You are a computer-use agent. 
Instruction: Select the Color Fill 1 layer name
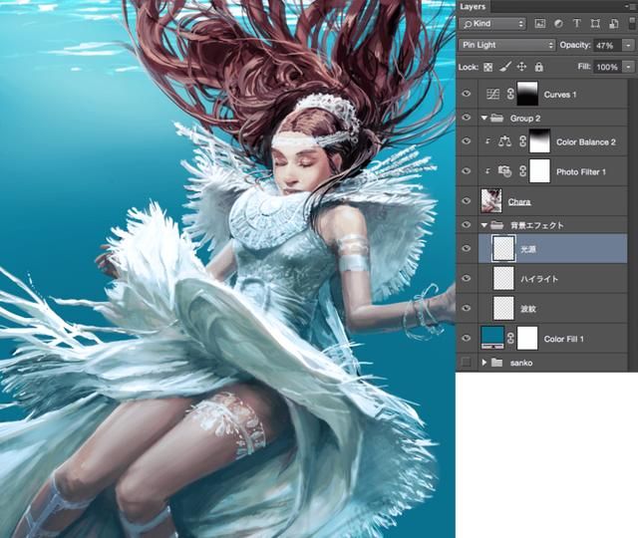pyautogui.click(x=563, y=339)
